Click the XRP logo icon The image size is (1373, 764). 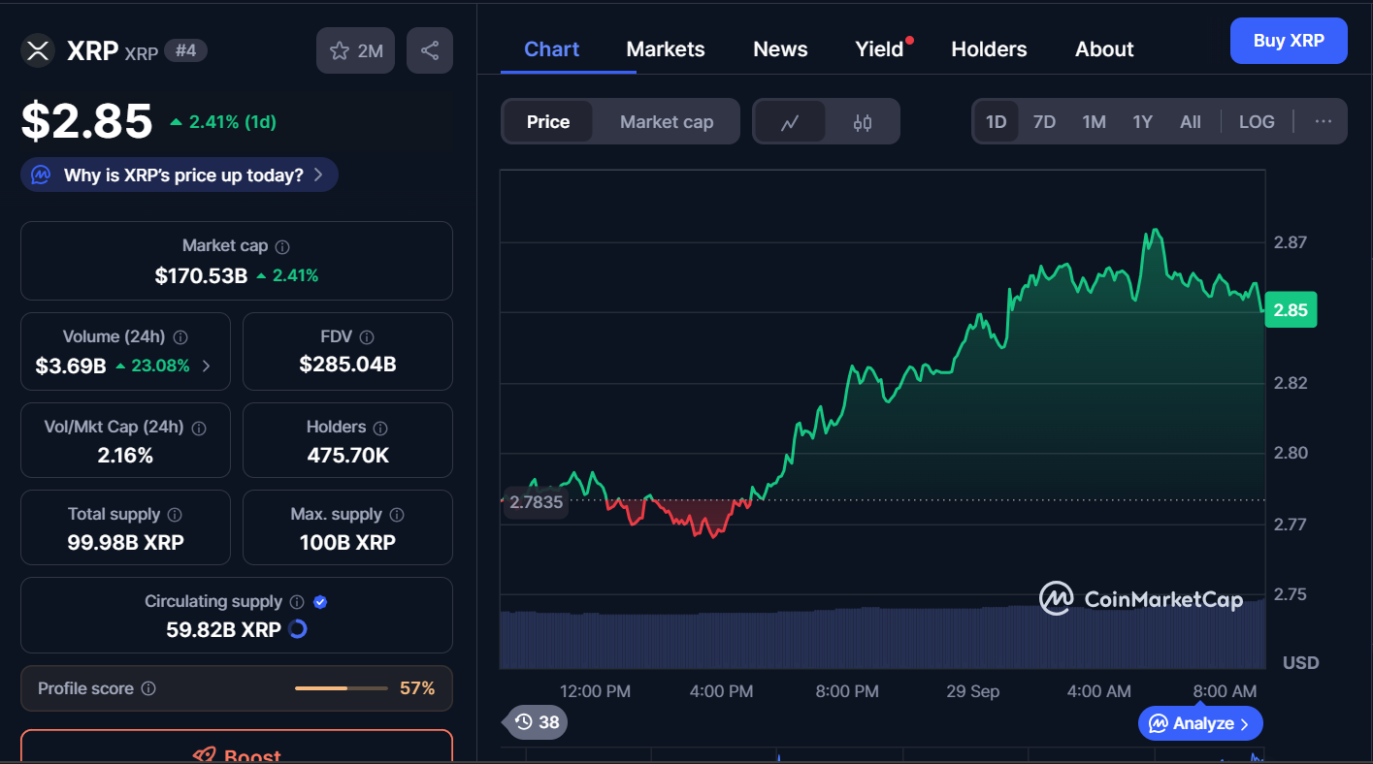pyautogui.click(x=38, y=50)
